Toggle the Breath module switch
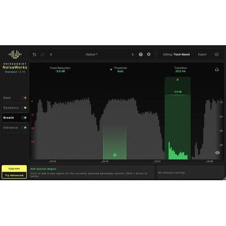This screenshot has width=226, height=226. coord(24,118)
